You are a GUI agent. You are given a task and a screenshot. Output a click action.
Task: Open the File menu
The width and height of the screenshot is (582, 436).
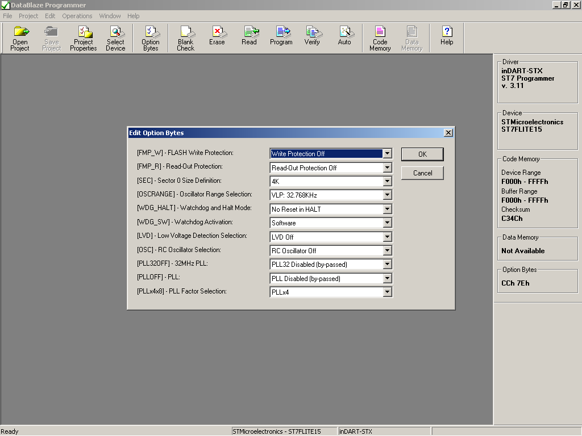(7, 16)
